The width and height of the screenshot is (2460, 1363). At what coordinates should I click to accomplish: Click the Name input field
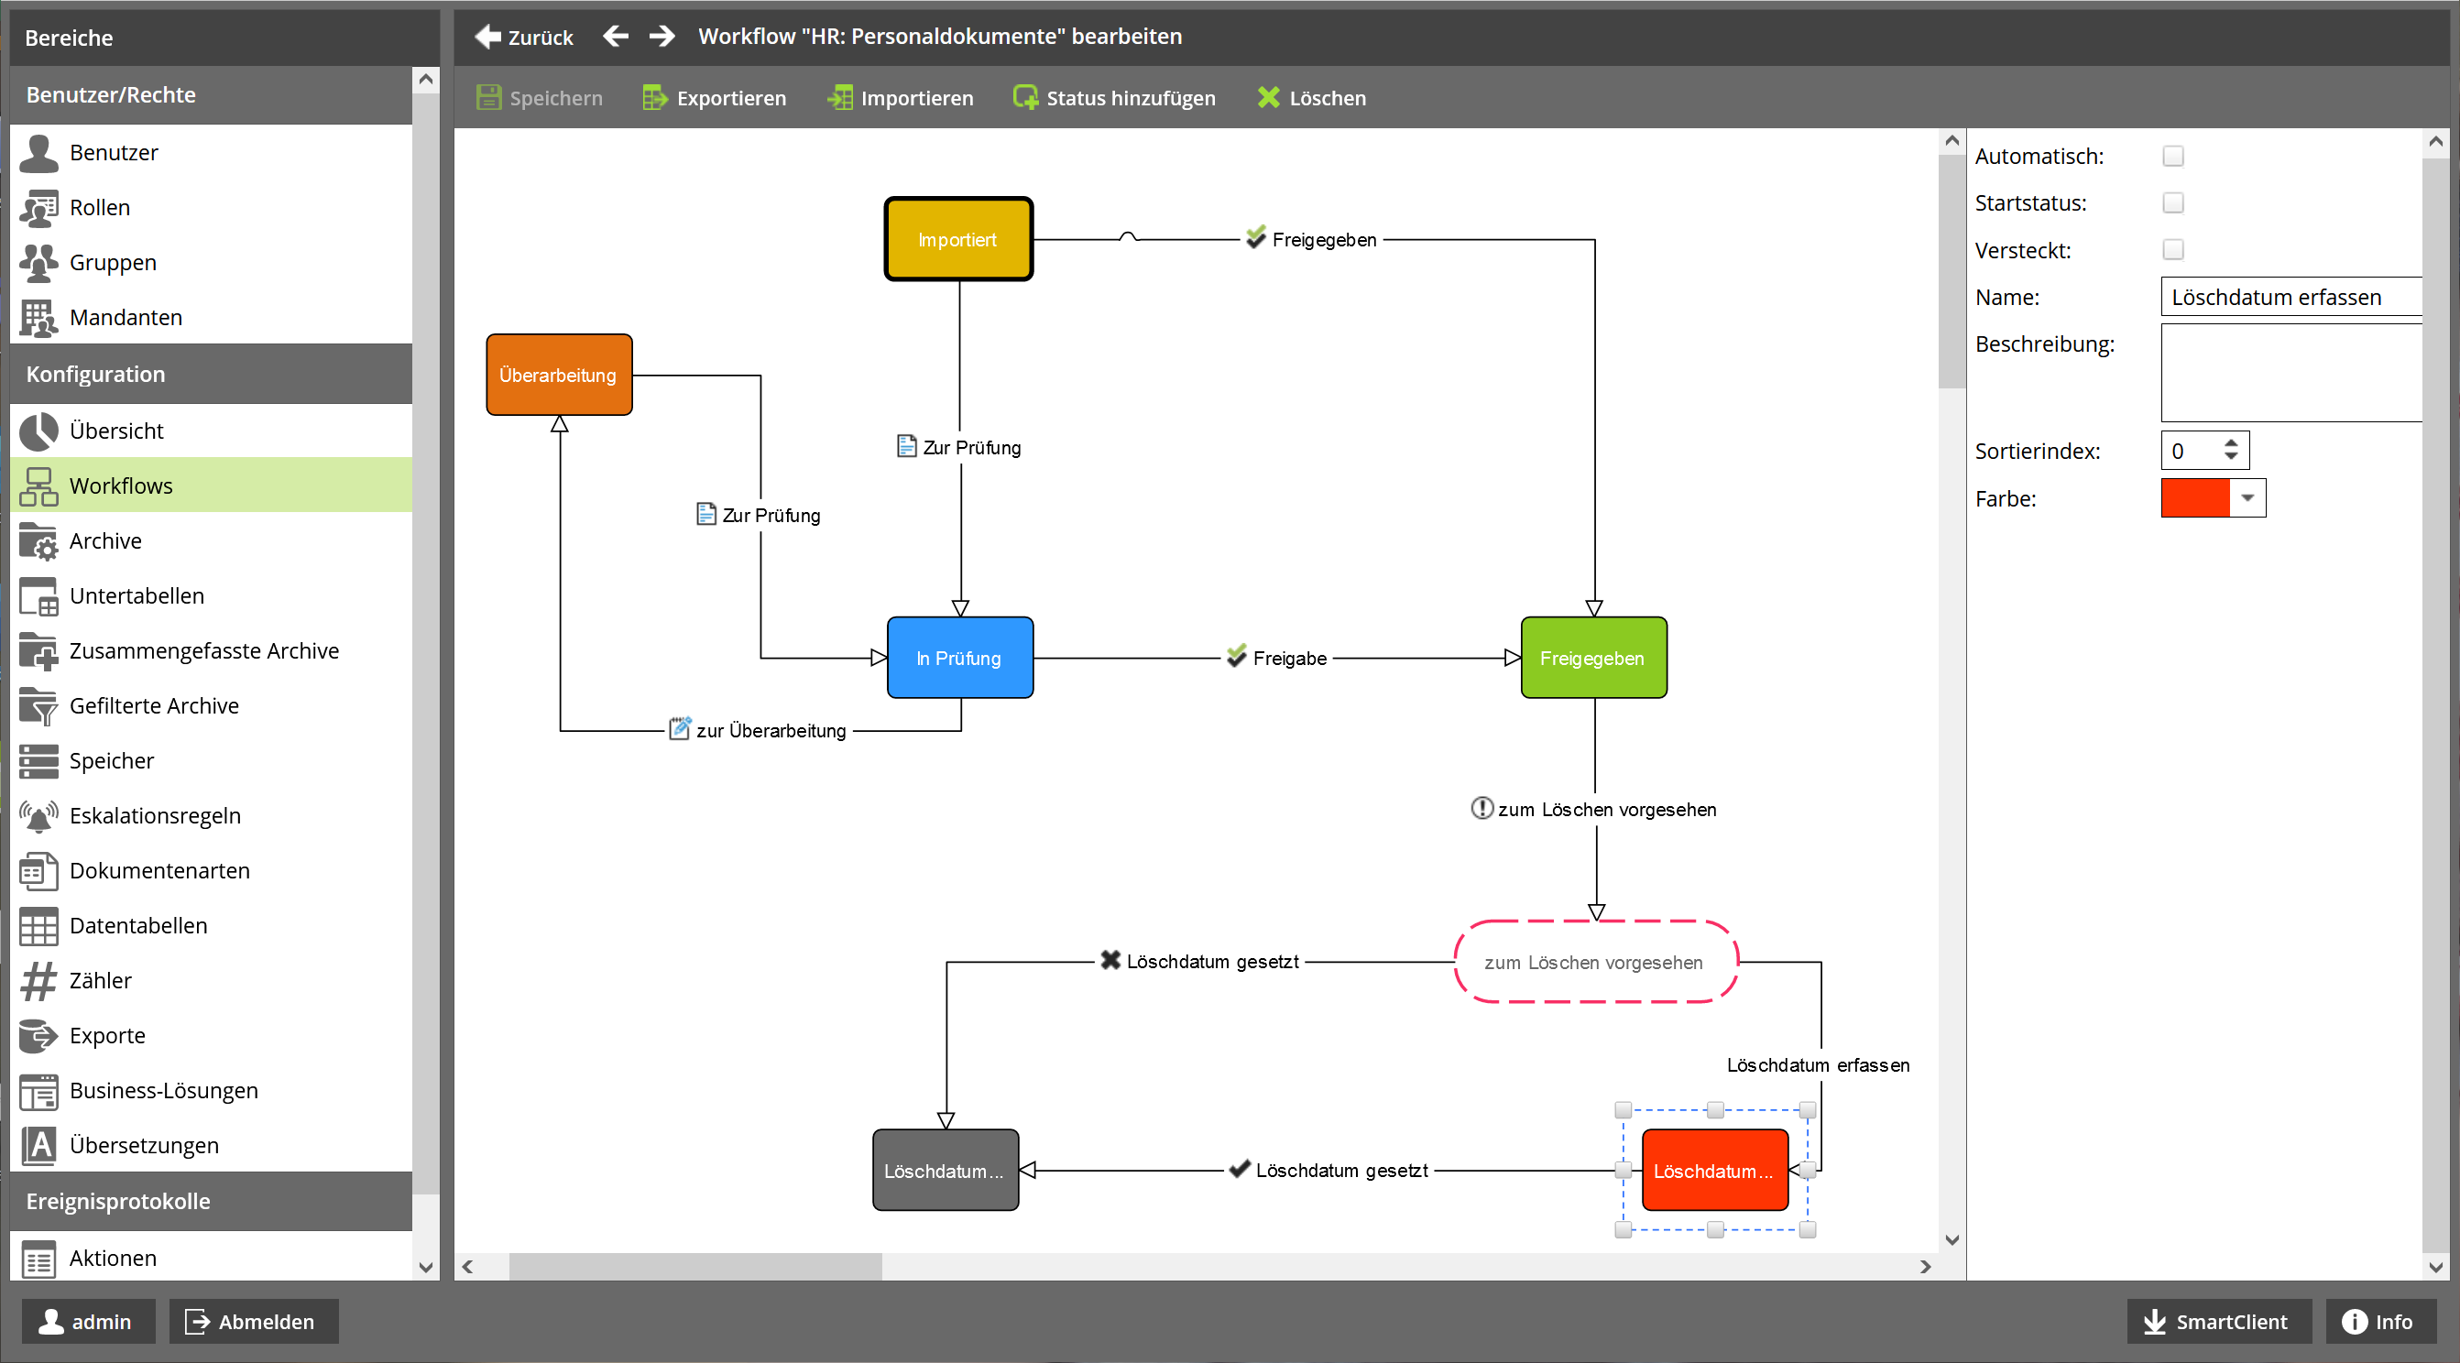click(2291, 297)
